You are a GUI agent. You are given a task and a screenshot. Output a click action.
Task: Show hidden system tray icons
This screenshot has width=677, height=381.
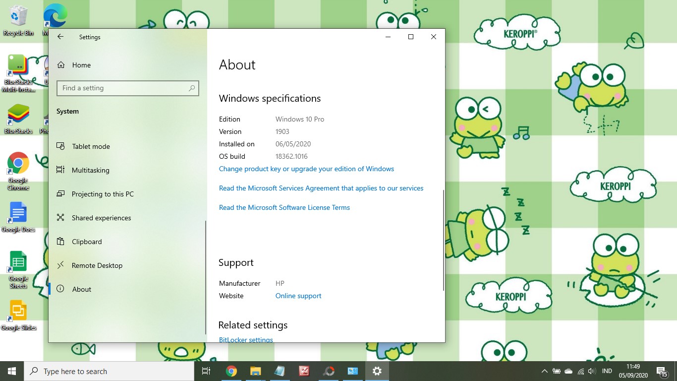(x=545, y=371)
